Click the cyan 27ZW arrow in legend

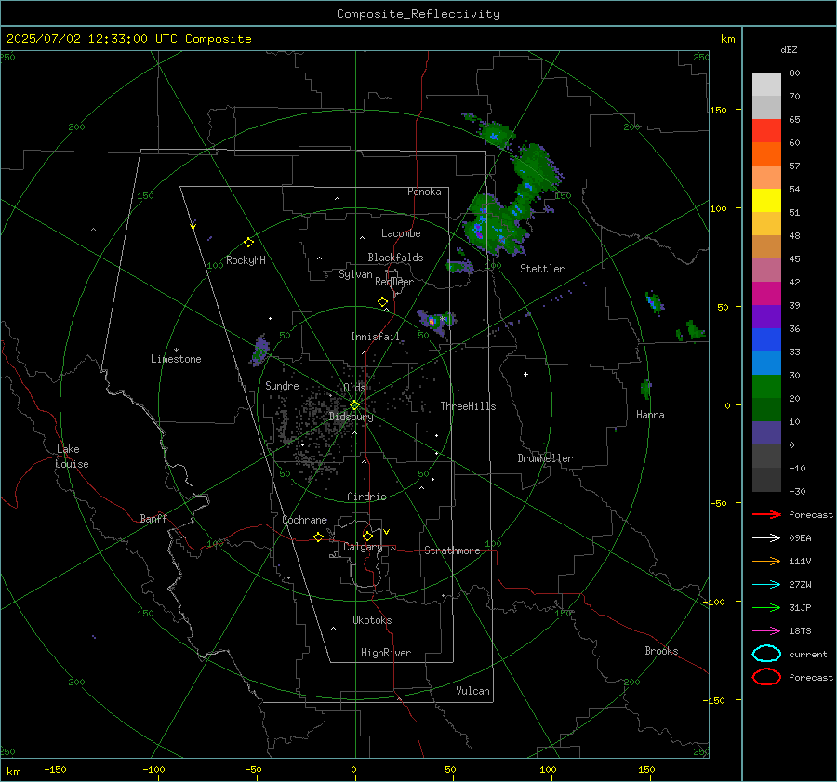(766, 585)
